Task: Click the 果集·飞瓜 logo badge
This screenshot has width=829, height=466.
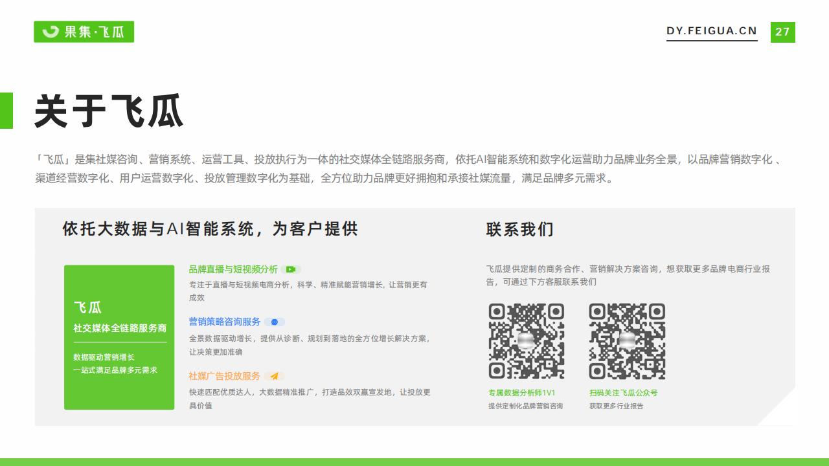Action: pos(84,32)
